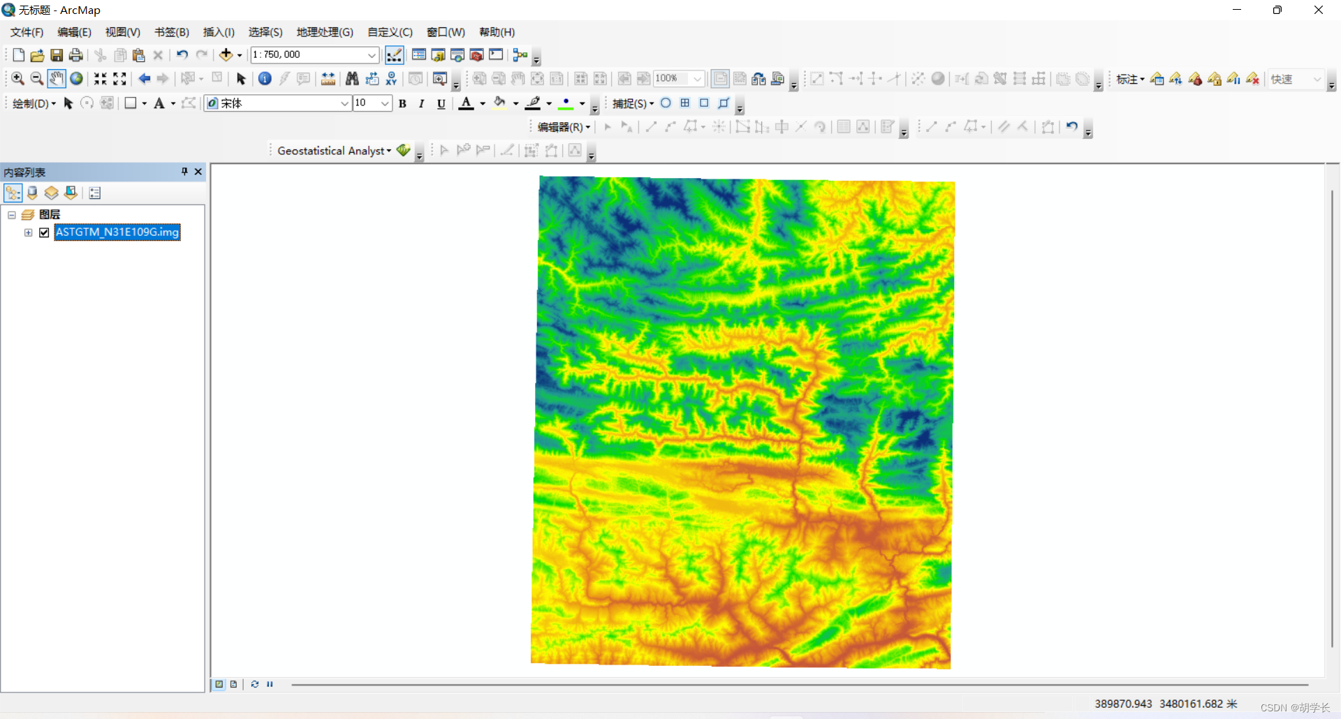Save the current map document
The image size is (1341, 719).
tap(57, 55)
